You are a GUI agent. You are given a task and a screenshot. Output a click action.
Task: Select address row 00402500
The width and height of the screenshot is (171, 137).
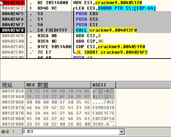[13, 41]
